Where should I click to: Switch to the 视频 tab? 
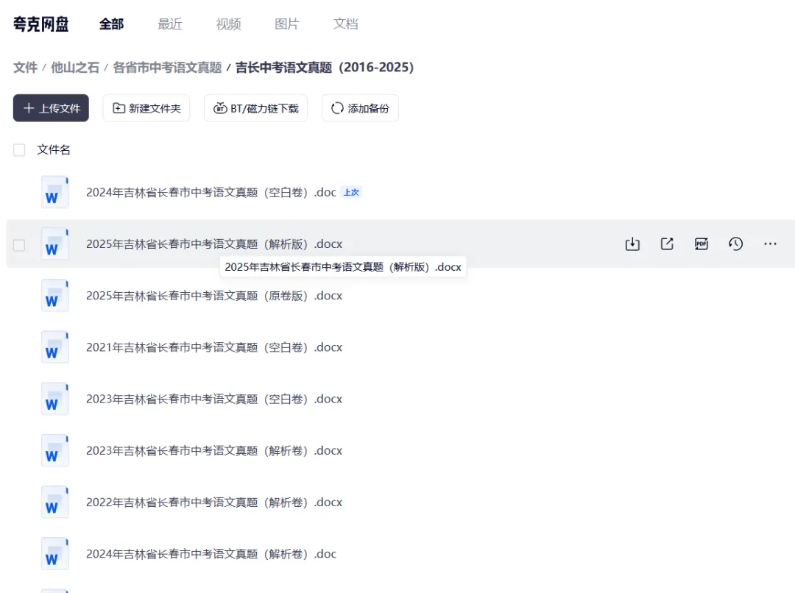point(228,24)
